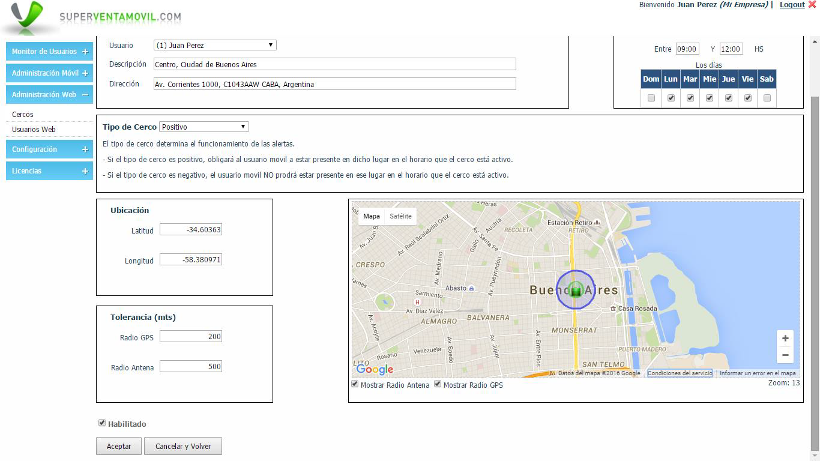Viewport: 820px width, 461px height.
Task: Open Cercos submenu item
Action: pyautogui.click(x=23, y=114)
